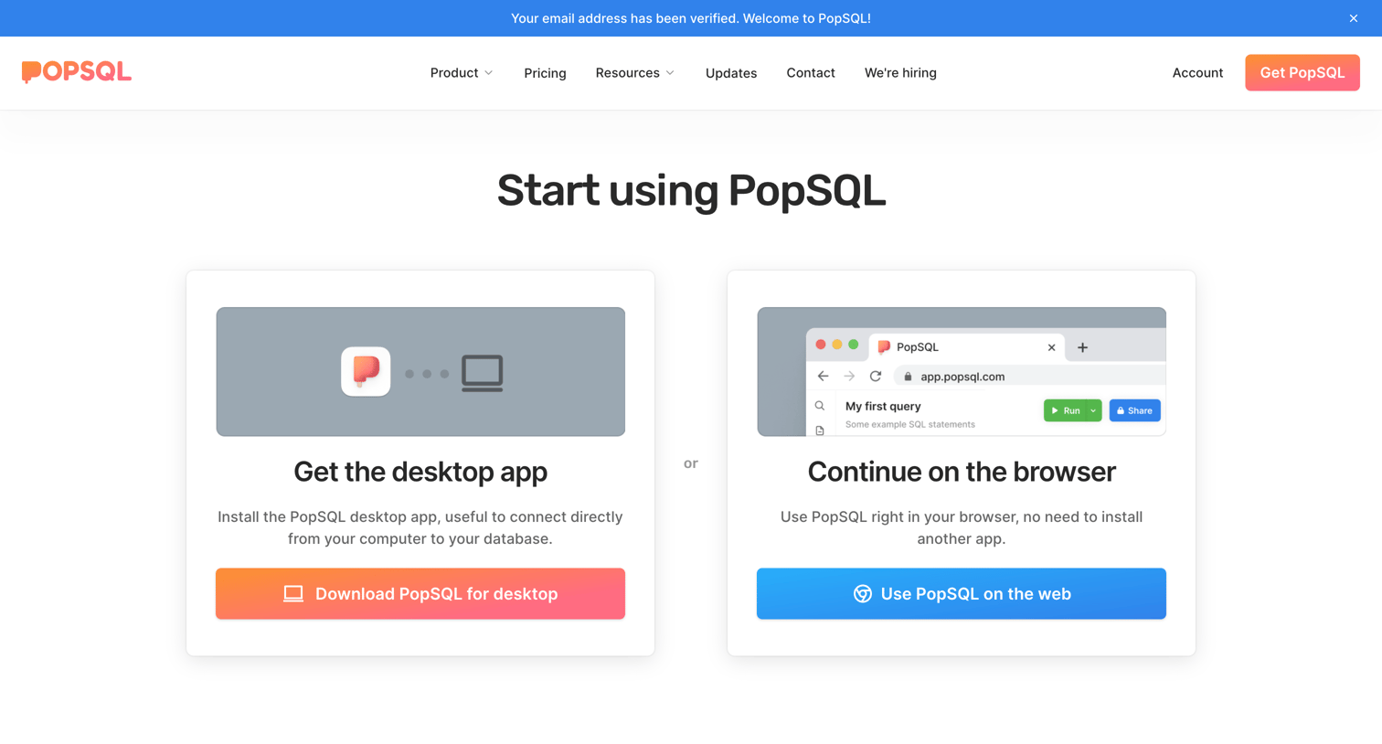Click the green Run button in preview
1382x744 pixels.
1065,411
